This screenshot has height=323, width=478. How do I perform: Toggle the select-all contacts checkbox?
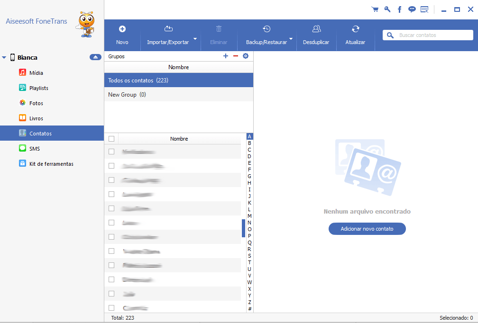coord(111,139)
